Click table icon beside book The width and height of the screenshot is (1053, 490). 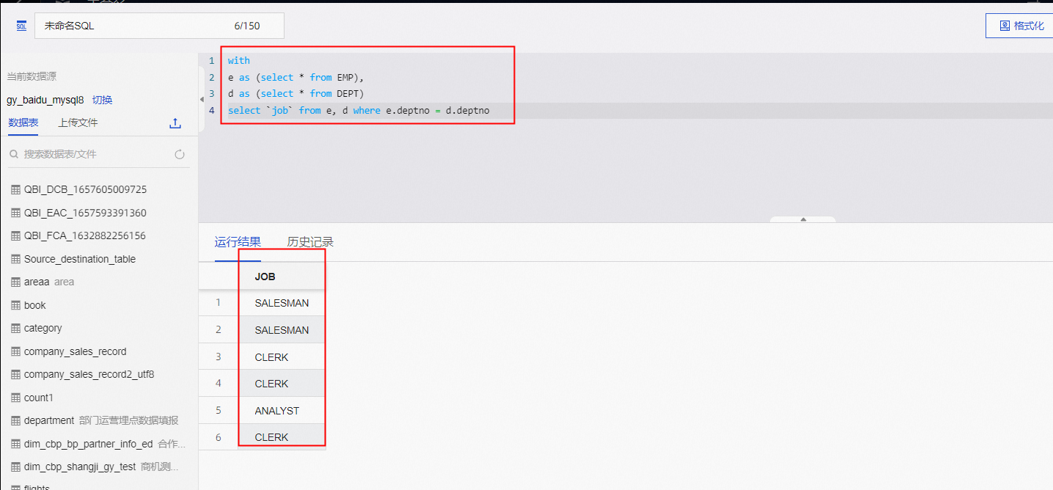pyautogui.click(x=15, y=305)
